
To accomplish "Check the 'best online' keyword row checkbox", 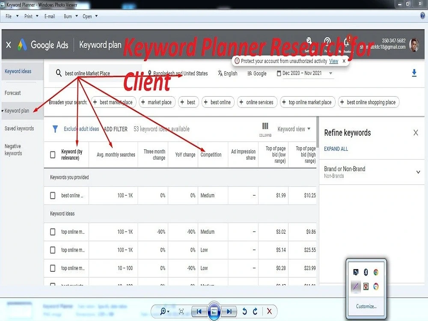I will [53, 196].
